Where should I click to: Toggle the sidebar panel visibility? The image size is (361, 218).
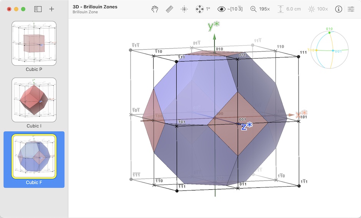38,9
